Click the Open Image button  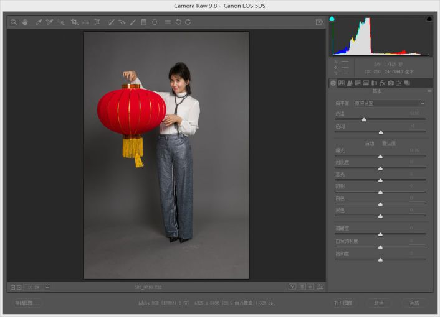coord(343,303)
